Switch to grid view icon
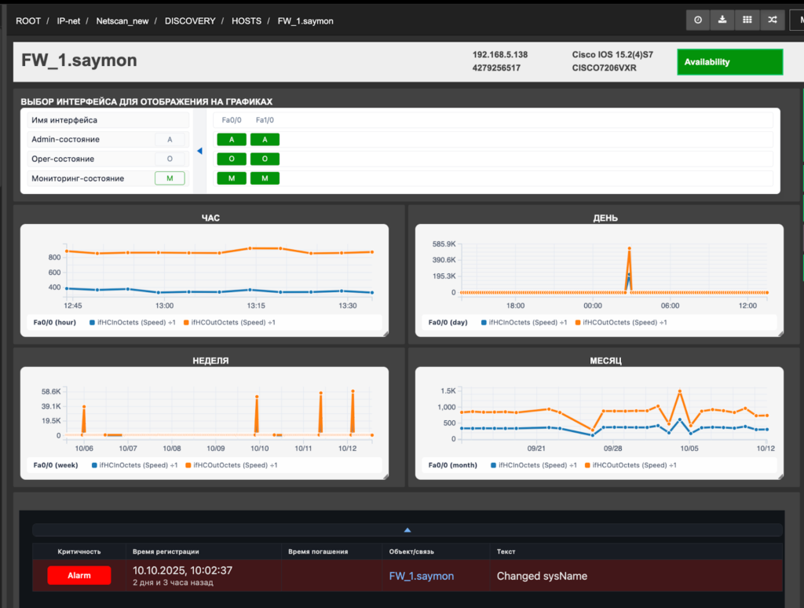The width and height of the screenshot is (804, 608). click(747, 20)
